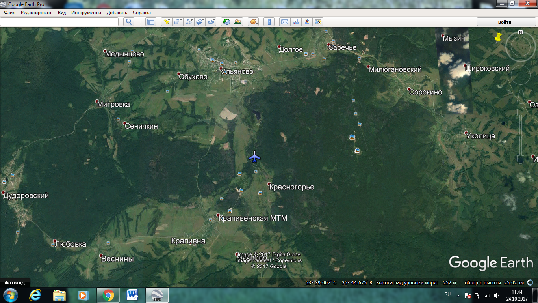Open the Инструменты menu
This screenshot has height=303, width=538.
(86, 13)
